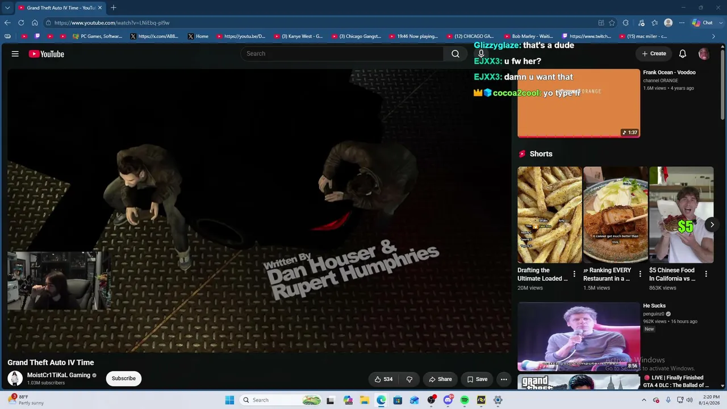Open He Sucks video title
The height and width of the screenshot is (409, 727).
point(654,306)
